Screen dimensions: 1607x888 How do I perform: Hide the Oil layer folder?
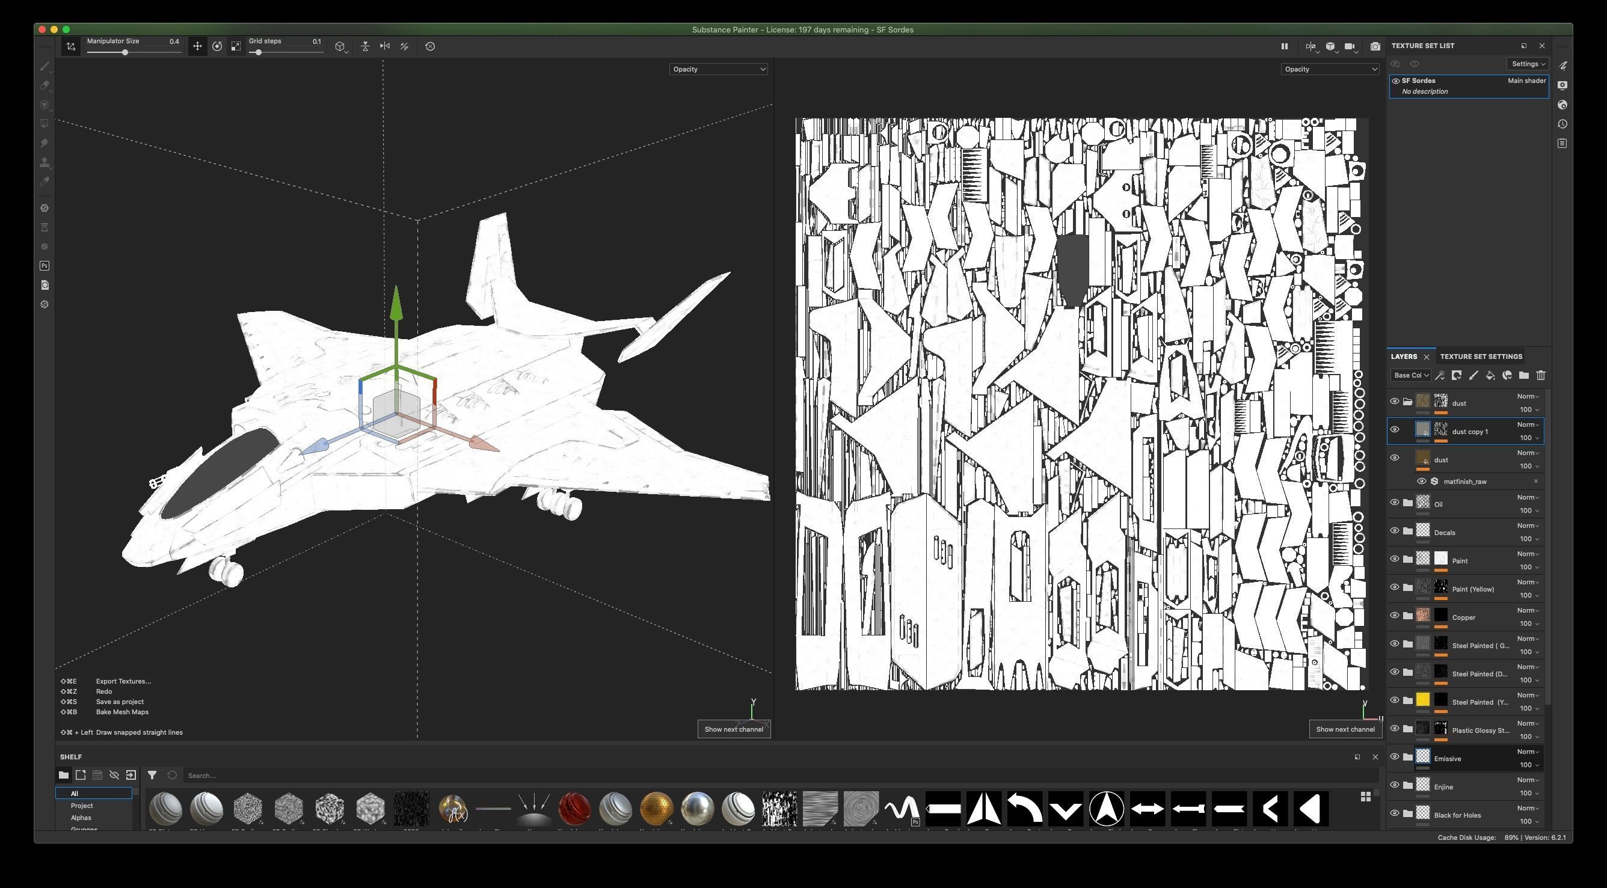(x=1395, y=503)
